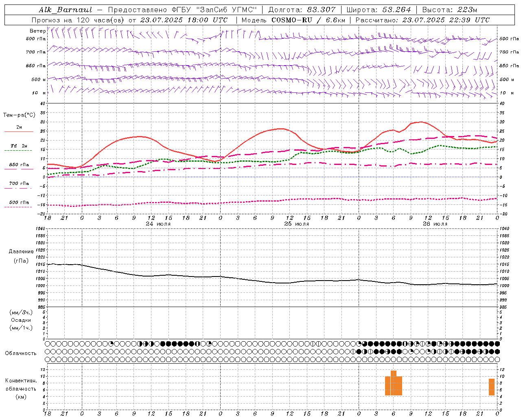The image size is (521, 417).
Task: Click the '500 м' wind level label on left
Action: click(x=39, y=79)
